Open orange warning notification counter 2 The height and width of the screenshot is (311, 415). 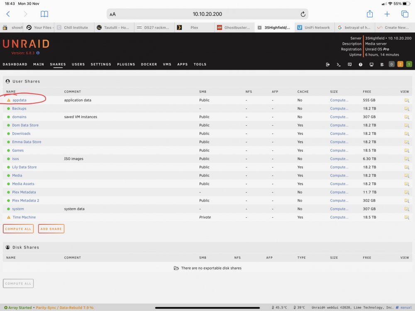400,64
